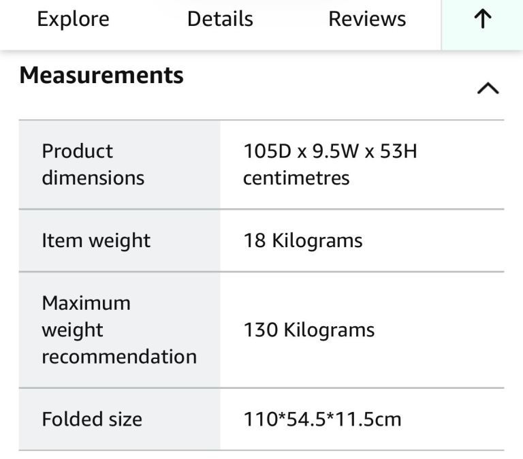The height and width of the screenshot is (459, 523).
Task: Select the "Item weight" label
Action: (96, 240)
